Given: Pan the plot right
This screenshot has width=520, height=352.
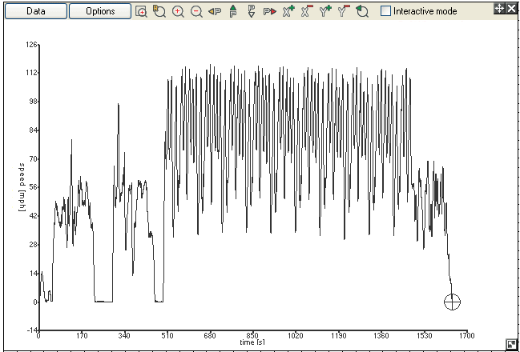Looking at the screenshot, I should (269, 12).
